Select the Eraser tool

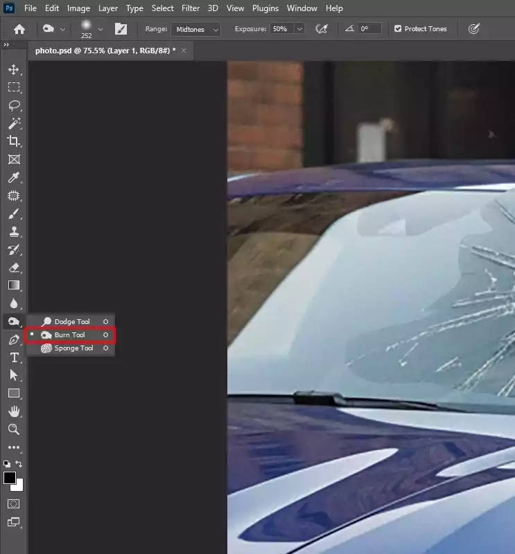13,267
